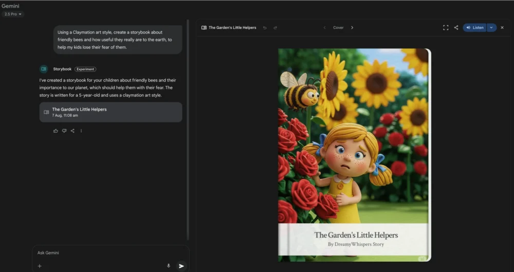
Task: Click the storybook cover image
Action: [x=355, y=155]
